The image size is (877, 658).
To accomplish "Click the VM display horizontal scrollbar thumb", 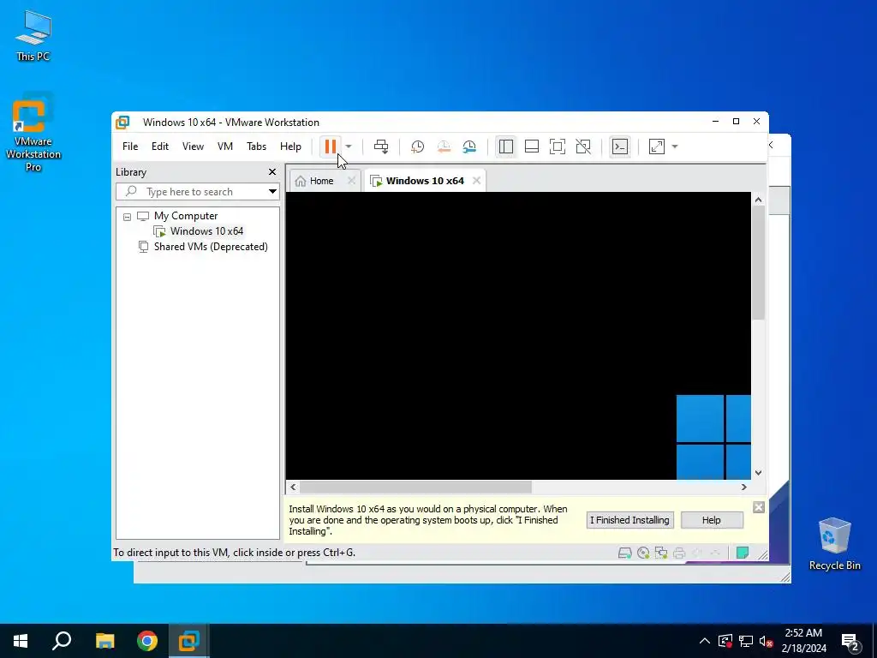I will point(415,488).
